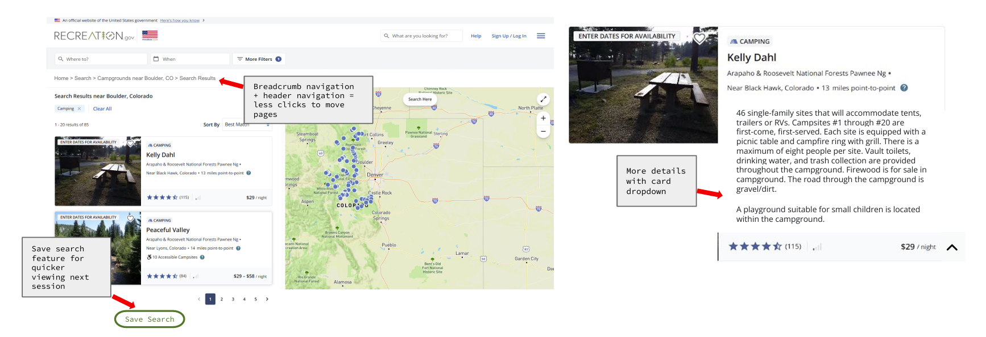Click the Kelly Dahl title in list
Screen dimensions: 986x337
point(160,155)
